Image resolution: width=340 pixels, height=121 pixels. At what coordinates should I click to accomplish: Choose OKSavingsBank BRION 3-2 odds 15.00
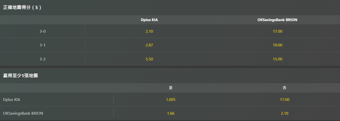[277, 59]
